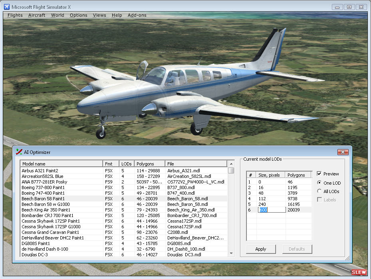Image resolution: width=371 pixels, height=279 pixels.
Task: Click the C208B.mdl file cell
Action: tap(177, 232)
